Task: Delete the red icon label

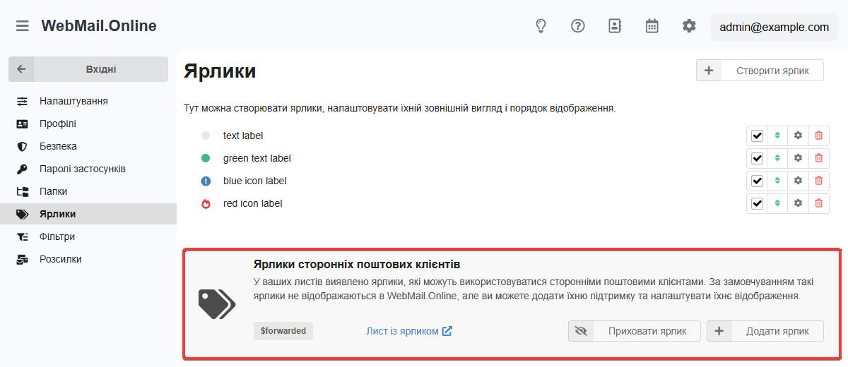Action: [x=819, y=203]
